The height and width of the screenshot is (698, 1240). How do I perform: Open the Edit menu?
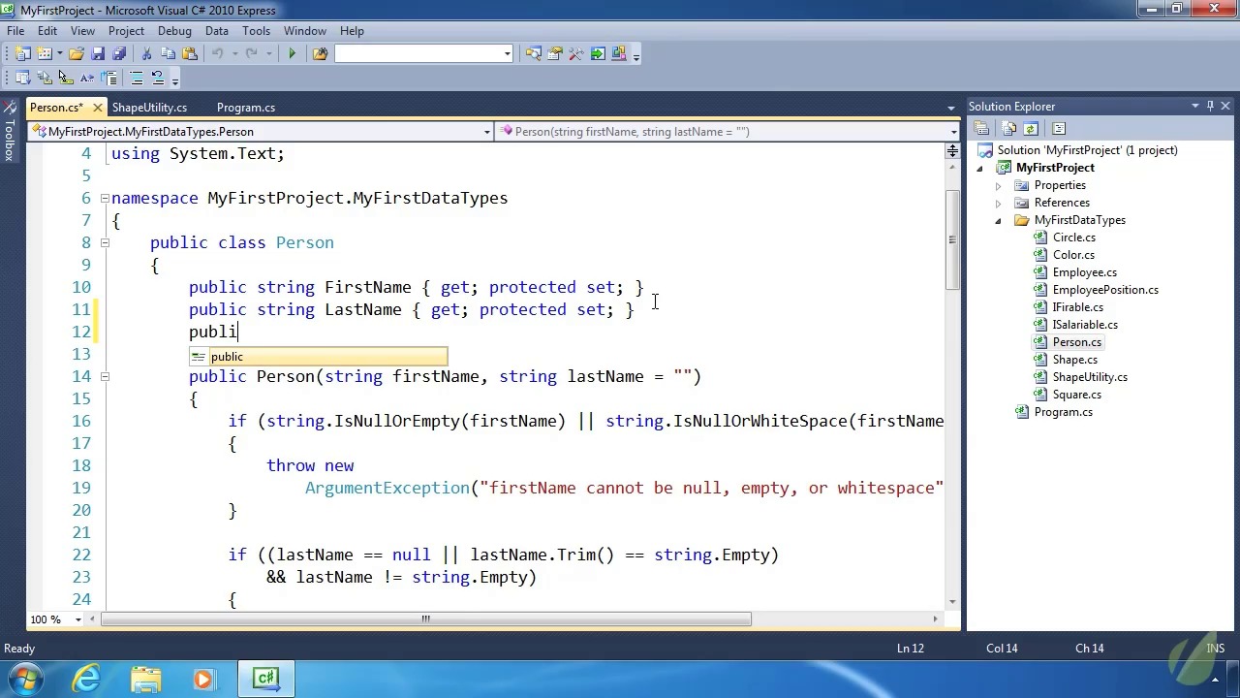click(x=47, y=31)
